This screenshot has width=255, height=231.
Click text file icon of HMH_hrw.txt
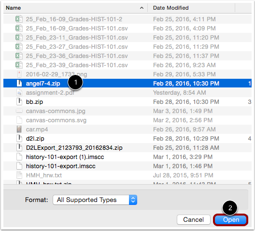(x=19, y=175)
